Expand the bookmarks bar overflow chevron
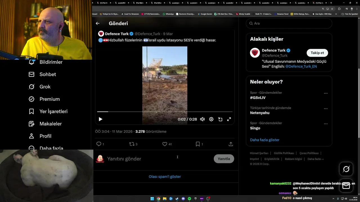Screen dimensions: 360x202 point(336,14)
